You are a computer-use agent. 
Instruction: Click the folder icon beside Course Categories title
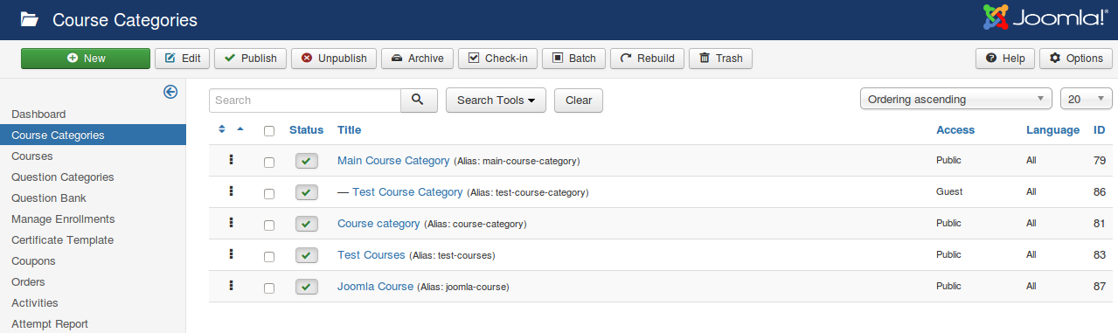coord(30,18)
